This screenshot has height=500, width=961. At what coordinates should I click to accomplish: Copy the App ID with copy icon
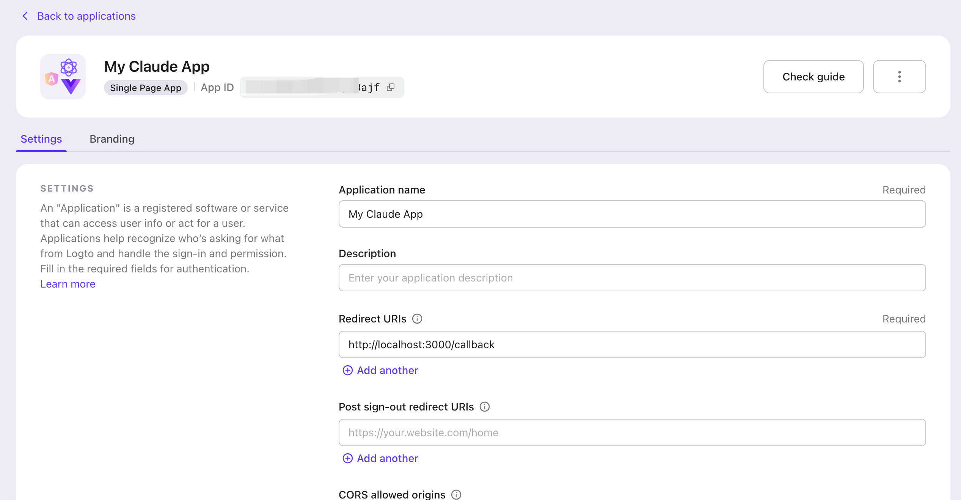(x=391, y=88)
